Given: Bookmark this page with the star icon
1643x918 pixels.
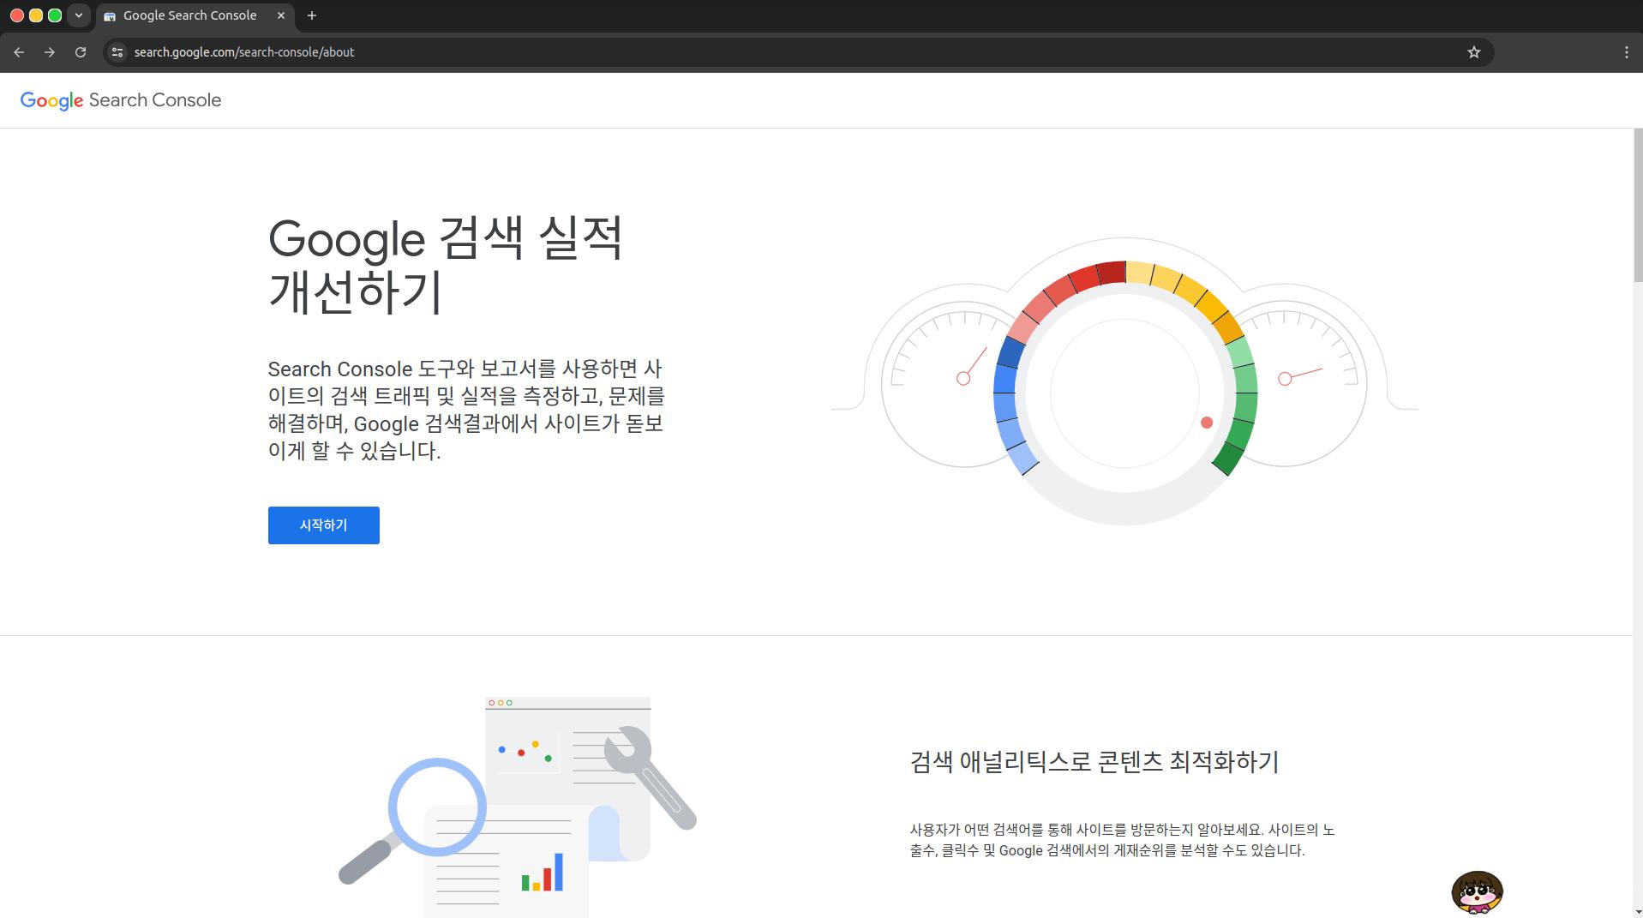Looking at the screenshot, I should (1474, 52).
